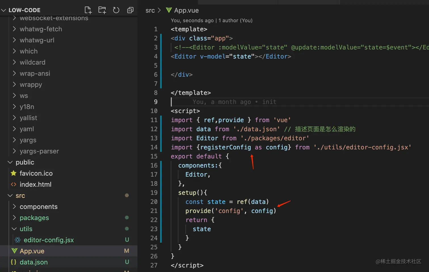Click the 'import { ref,provide }' line
Image resolution: width=429 pixels, height=272 pixels.
231,120
